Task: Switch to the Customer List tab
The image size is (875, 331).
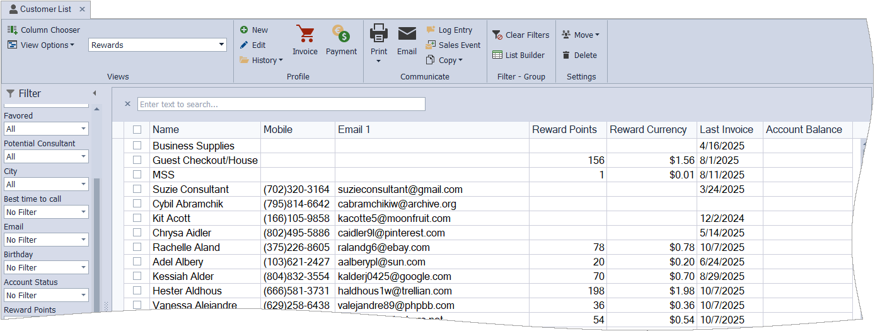Action: pyautogui.click(x=45, y=9)
